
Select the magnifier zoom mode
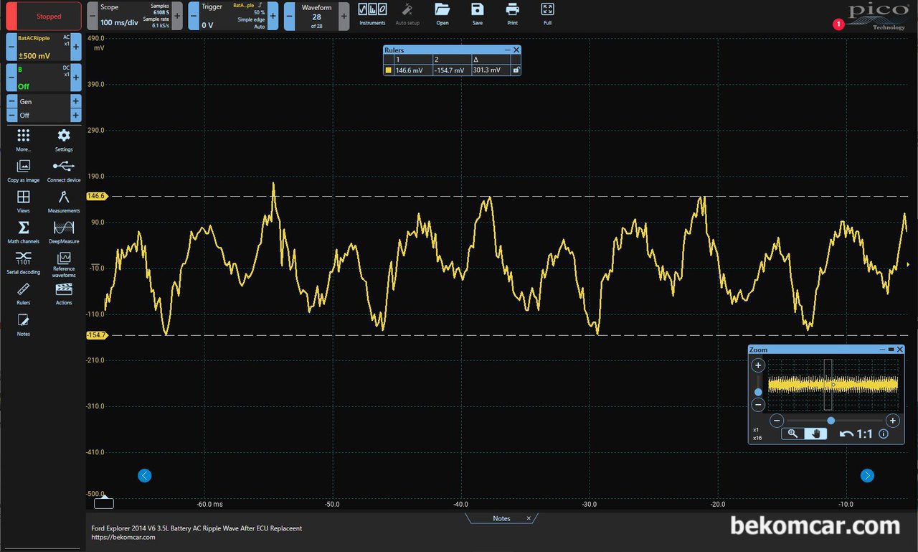pos(792,434)
